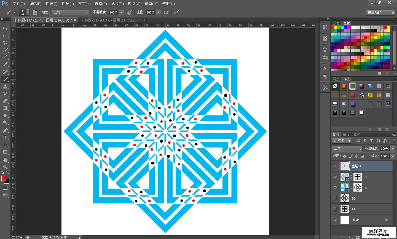
Task: Open the brush blending mode dropdown
Action: 71,12
